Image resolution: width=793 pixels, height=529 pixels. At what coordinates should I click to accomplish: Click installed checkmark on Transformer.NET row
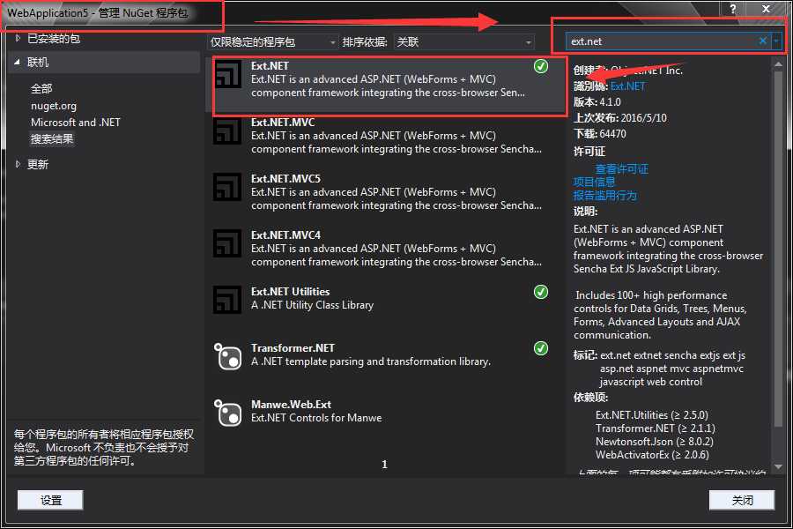click(541, 348)
